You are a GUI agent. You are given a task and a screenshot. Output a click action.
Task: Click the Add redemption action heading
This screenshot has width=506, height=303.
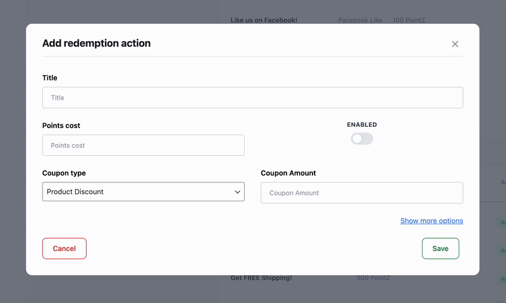click(x=96, y=44)
